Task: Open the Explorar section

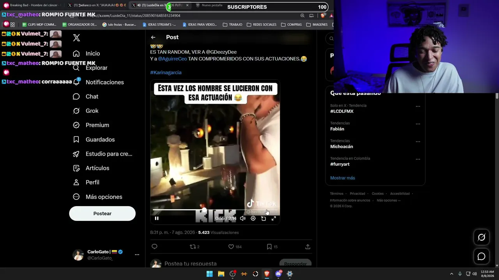Action: click(90, 68)
